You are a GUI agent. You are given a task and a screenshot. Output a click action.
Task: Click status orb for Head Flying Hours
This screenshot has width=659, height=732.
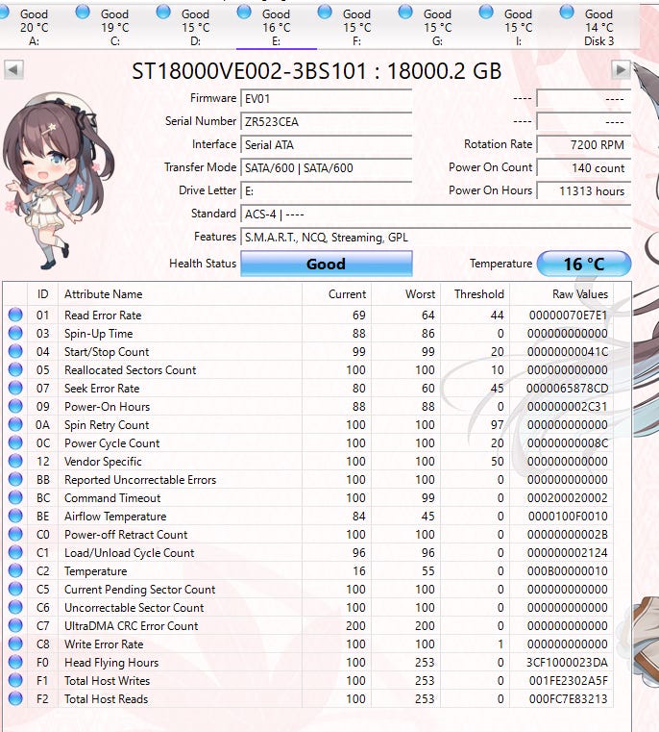coord(15,662)
